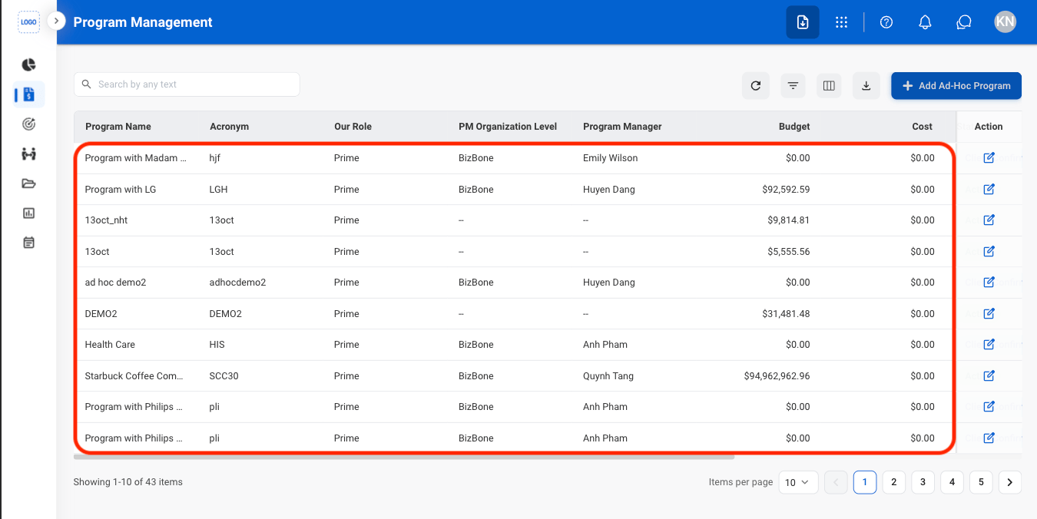Go to next page arrow

click(x=1010, y=482)
